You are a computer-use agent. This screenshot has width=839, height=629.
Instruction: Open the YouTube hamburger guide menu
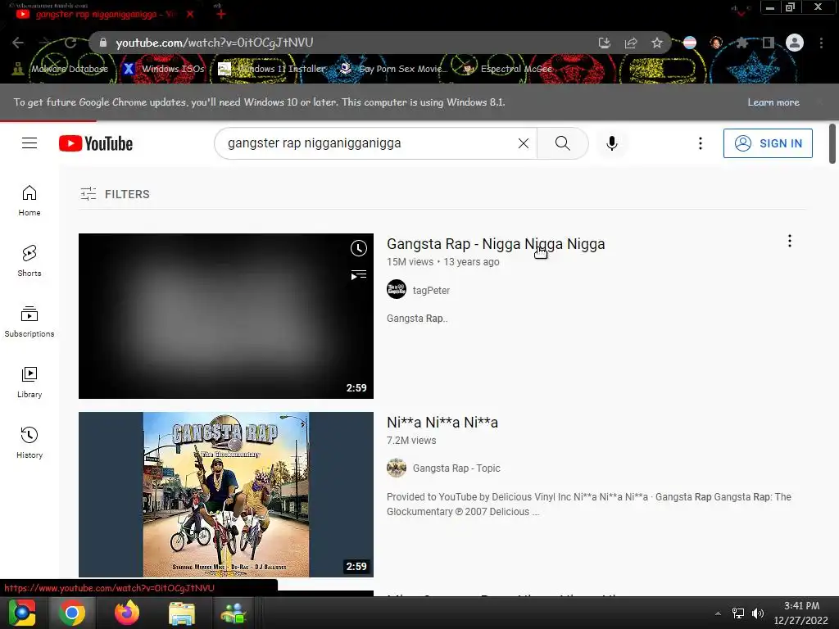pyautogui.click(x=29, y=143)
